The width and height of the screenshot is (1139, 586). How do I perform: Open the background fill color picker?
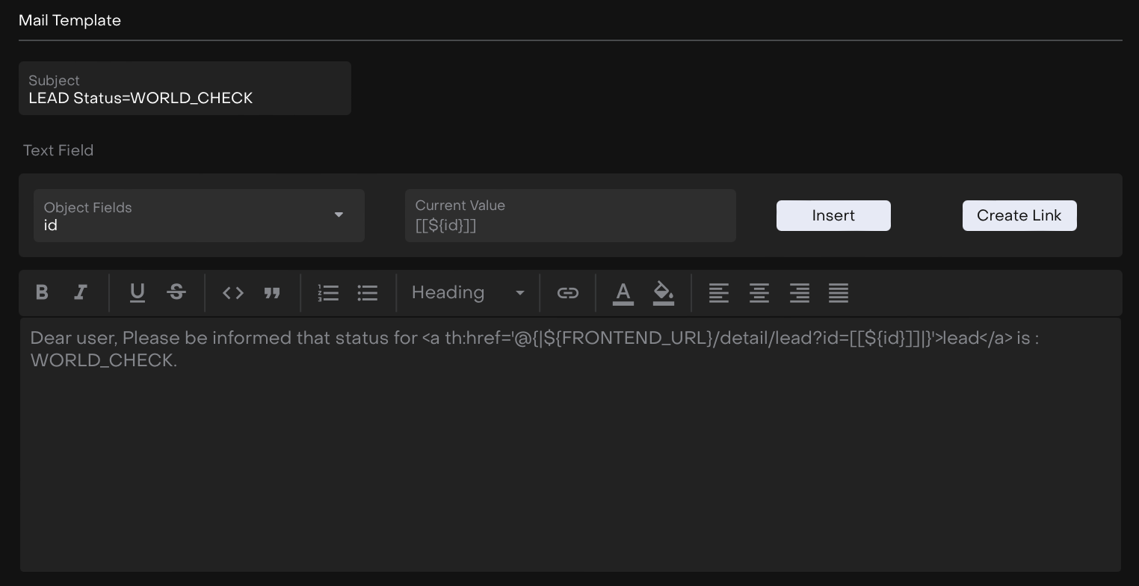[664, 293]
